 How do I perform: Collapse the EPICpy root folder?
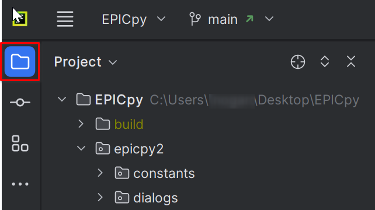tap(62, 99)
